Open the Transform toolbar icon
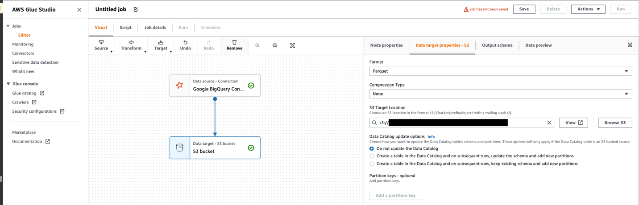The height and width of the screenshot is (205, 639). click(131, 42)
